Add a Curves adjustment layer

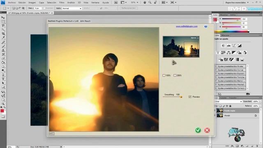(x=234, y=46)
